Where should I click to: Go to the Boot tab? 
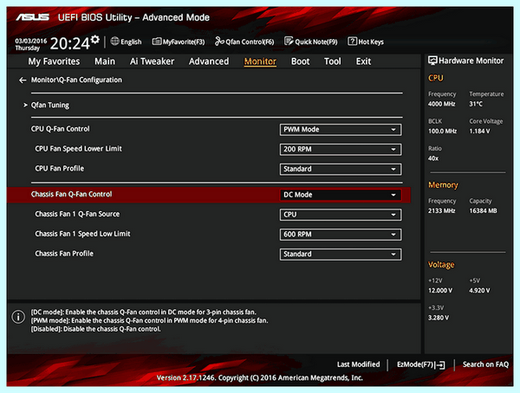tap(300, 61)
